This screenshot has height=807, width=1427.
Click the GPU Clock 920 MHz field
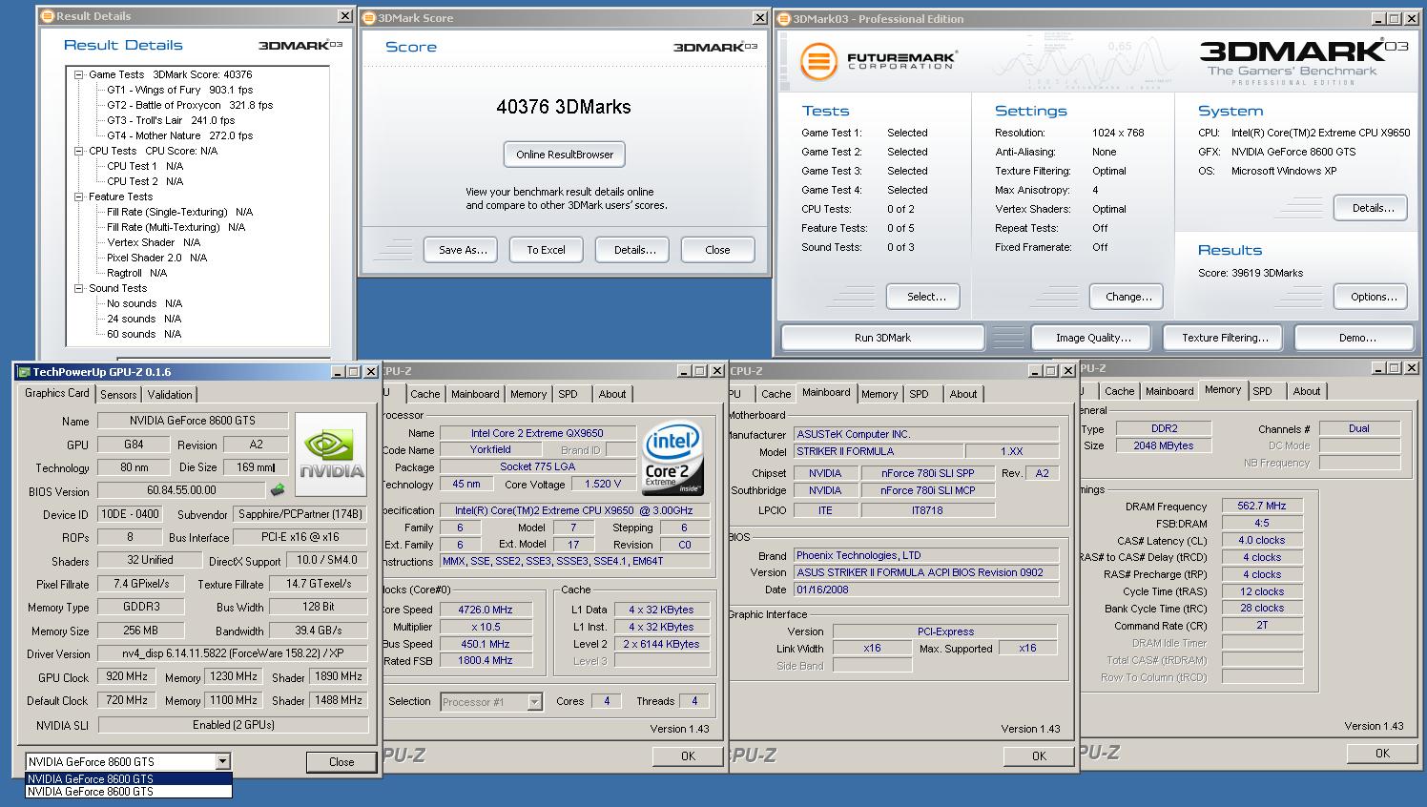tap(126, 677)
